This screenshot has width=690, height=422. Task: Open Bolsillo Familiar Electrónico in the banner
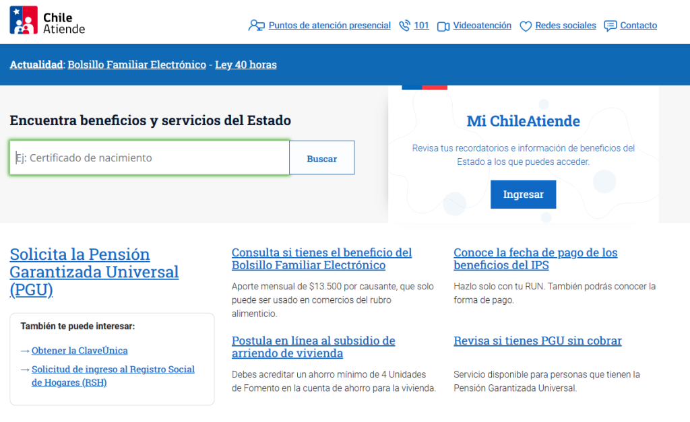137,65
